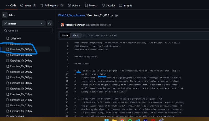209x121 pixels.
Task: Open Exercises_Ch_004.py in the file tree
Action: [x=21, y=61]
